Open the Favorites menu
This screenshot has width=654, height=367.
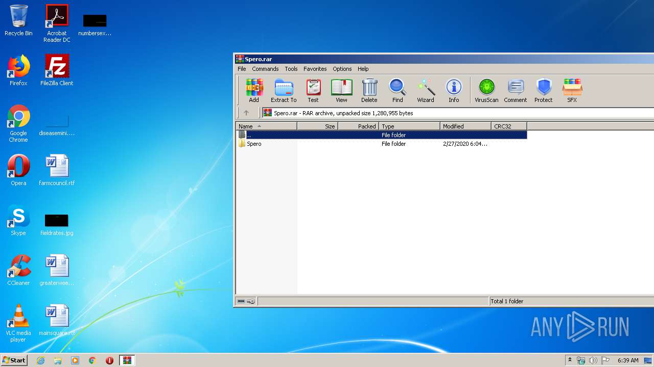coord(315,69)
